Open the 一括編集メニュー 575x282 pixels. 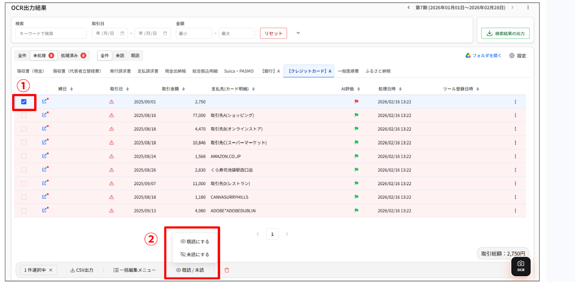pyautogui.click(x=134, y=270)
